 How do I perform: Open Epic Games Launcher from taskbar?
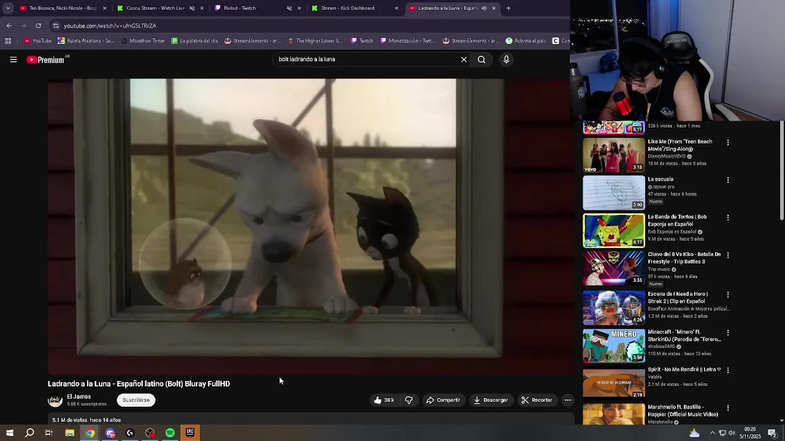pyautogui.click(x=190, y=433)
